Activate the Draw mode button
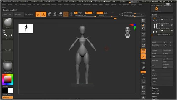 (x=44, y=14)
